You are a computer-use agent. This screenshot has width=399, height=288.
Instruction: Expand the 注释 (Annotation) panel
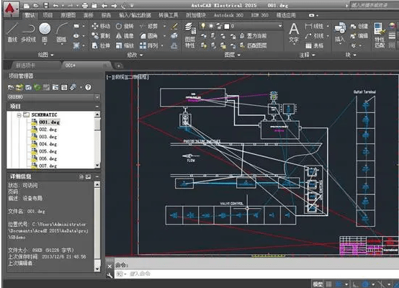[308, 55]
